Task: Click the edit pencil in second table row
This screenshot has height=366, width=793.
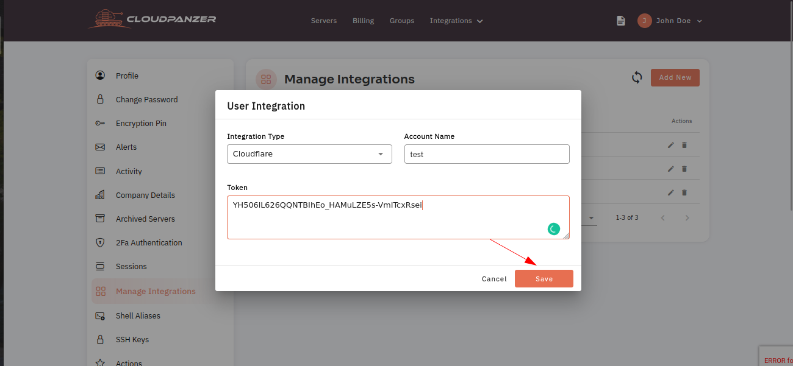Action: pos(670,169)
